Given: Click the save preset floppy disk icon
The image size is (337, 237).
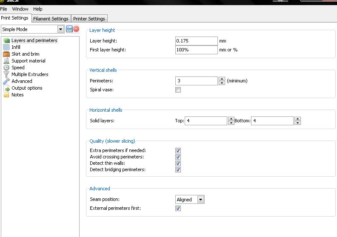Looking at the screenshot, I should (x=69, y=29).
